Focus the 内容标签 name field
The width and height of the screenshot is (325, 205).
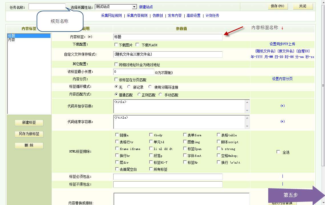(168, 37)
